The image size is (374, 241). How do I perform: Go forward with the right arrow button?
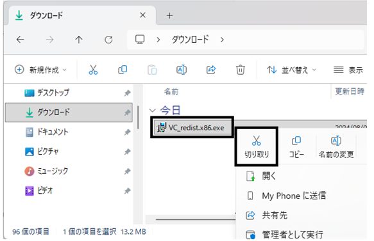[49, 40]
